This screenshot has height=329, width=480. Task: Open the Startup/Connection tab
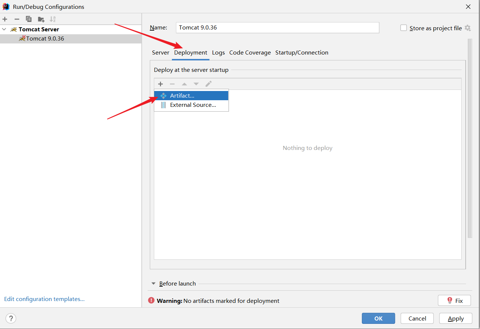(302, 53)
